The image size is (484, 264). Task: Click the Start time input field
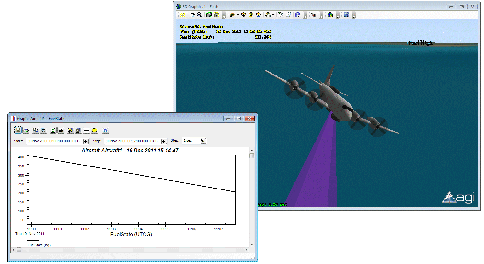(53, 141)
